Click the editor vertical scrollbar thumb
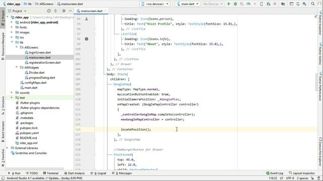The width and height of the screenshot is (323, 181). pyautogui.click(x=316, y=82)
